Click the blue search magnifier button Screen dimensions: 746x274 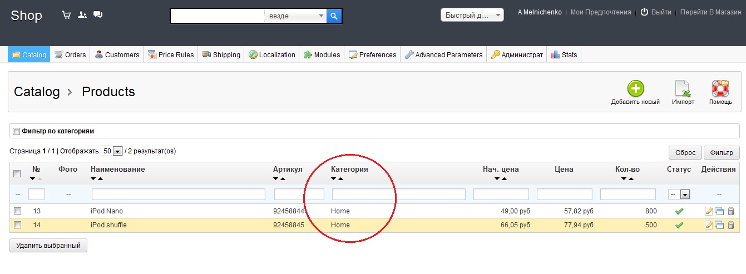point(334,16)
